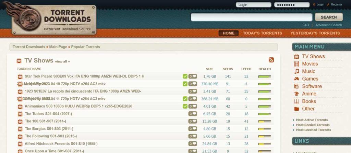The width and height of the screenshot is (351, 153).
Task: Click Torrent Downloads in the breadcrumb
Action: pyautogui.click(x=29, y=47)
